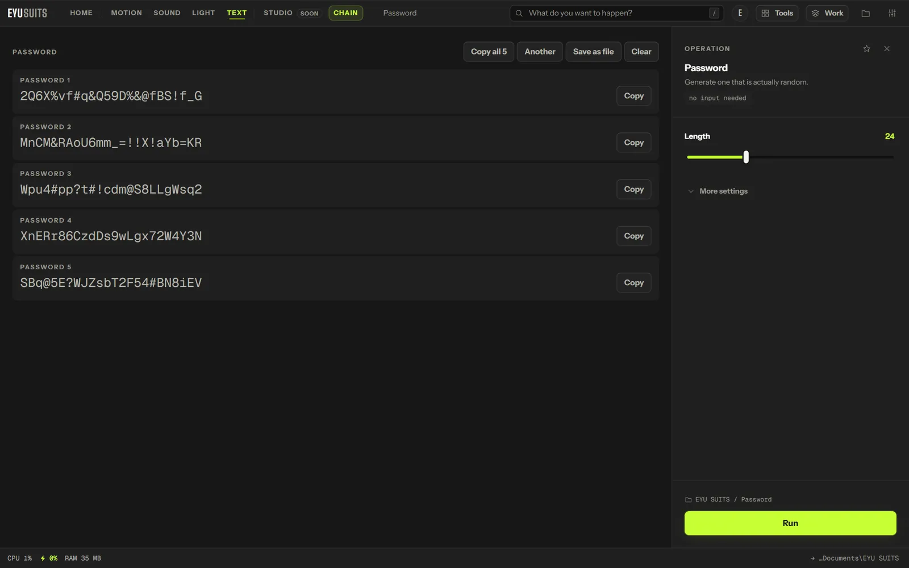Switch to the LIGHT tab

(x=203, y=13)
